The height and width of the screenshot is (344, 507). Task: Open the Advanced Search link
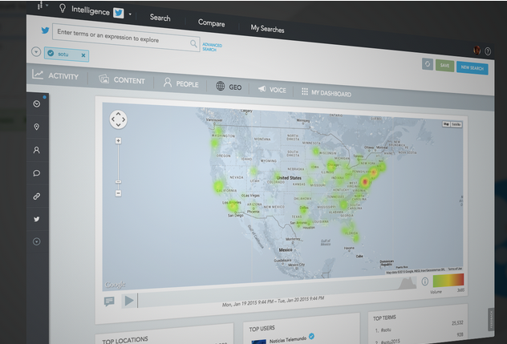[x=212, y=47]
